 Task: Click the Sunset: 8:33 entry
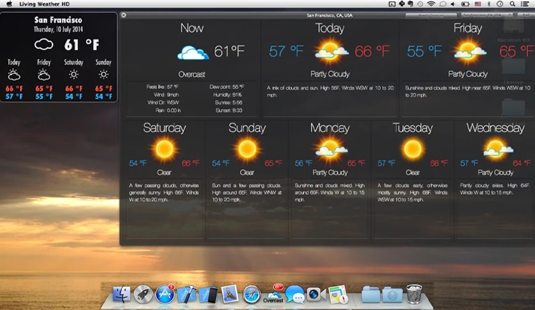[229, 110]
